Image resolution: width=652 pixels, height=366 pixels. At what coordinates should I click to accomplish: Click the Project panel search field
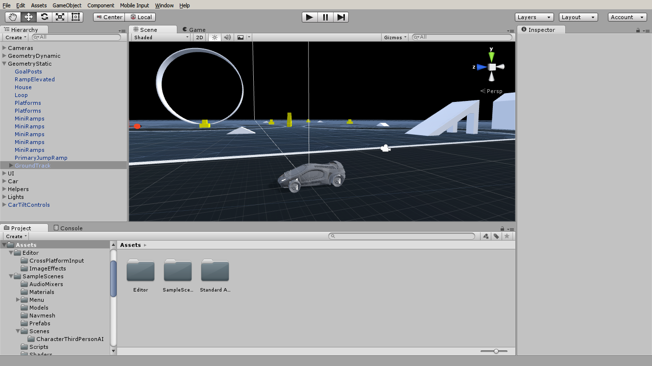click(402, 236)
